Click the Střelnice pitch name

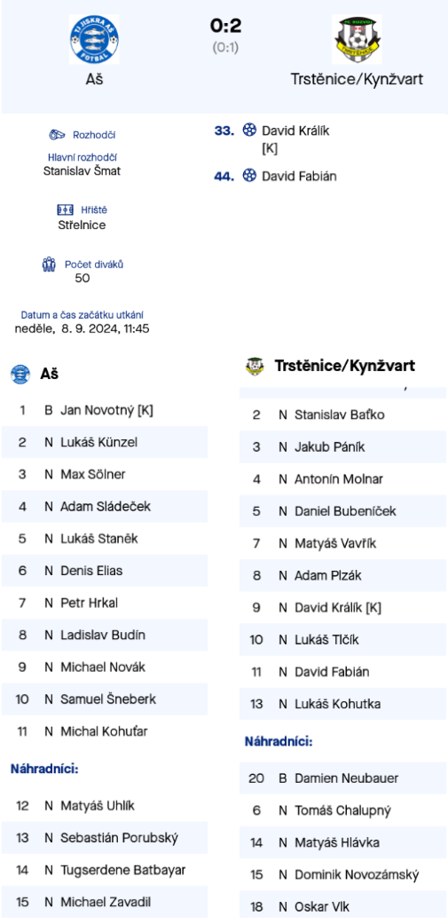click(82, 225)
